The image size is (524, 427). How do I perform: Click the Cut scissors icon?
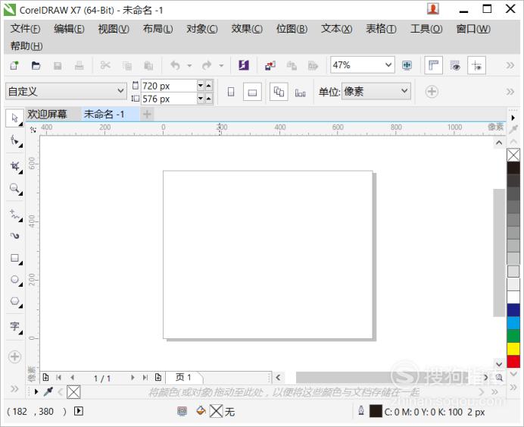click(105, 65)
